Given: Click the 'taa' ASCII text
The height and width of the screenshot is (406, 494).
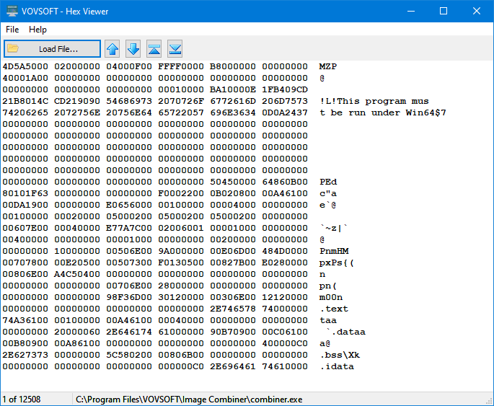Looking at the screenshot, I should click(328, 320).
